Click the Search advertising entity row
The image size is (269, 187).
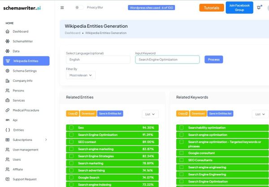[x=112, y=170]
